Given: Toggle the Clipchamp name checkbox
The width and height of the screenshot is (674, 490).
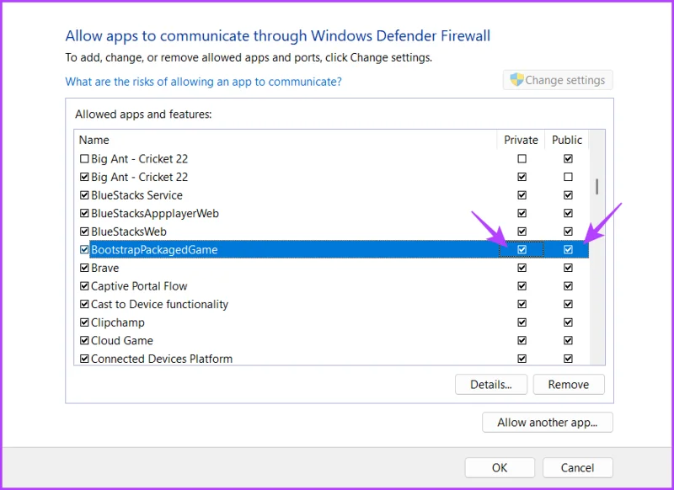Looking at the screenshot, I should (x=84, y=322).
